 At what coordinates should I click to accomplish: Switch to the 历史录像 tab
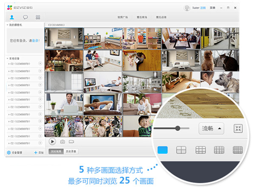71,151
